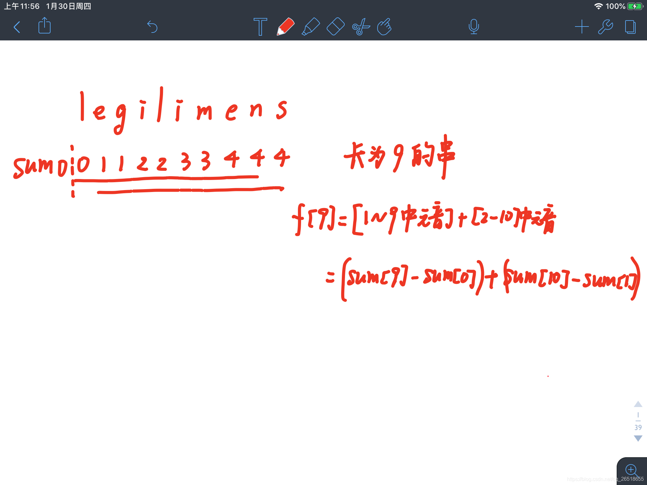Screen dimensions: 647x485
Task: Select the Eraser tool
Action: pos(336,27)
